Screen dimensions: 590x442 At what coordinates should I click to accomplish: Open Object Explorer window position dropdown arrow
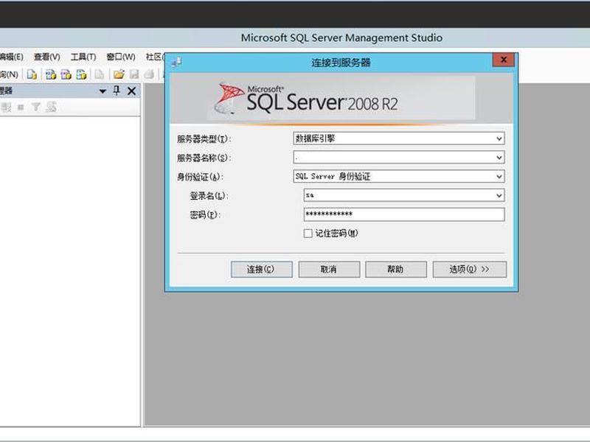(103, 91)
